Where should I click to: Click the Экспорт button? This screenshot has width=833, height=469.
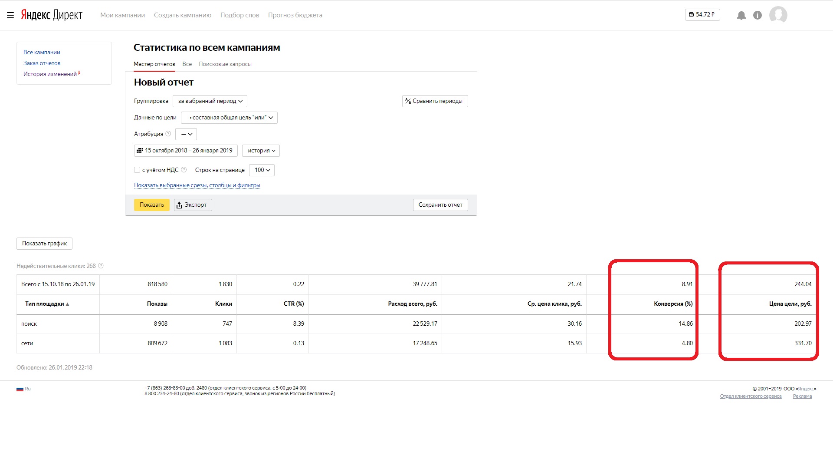193,205
